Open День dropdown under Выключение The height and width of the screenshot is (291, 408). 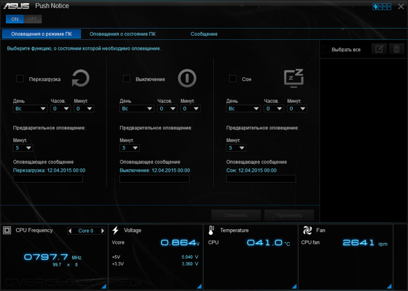click(137, 109)
